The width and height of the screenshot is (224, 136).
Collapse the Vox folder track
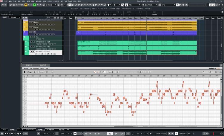point(24,37)
